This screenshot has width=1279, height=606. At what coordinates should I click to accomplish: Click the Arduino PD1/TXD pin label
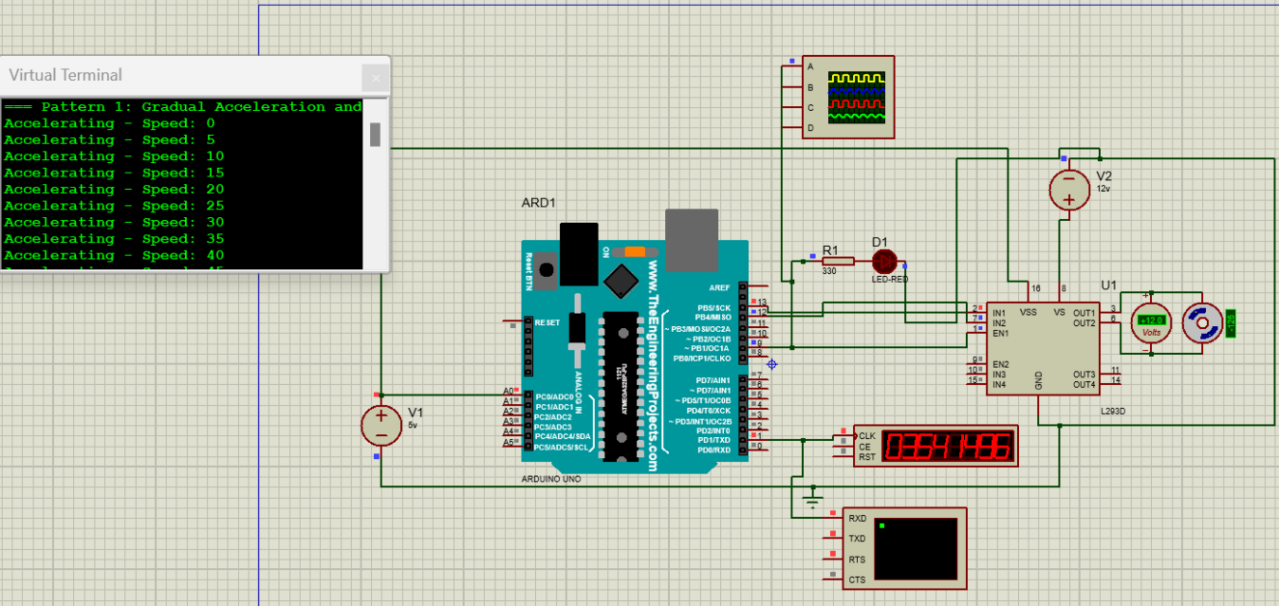point(714,440)
